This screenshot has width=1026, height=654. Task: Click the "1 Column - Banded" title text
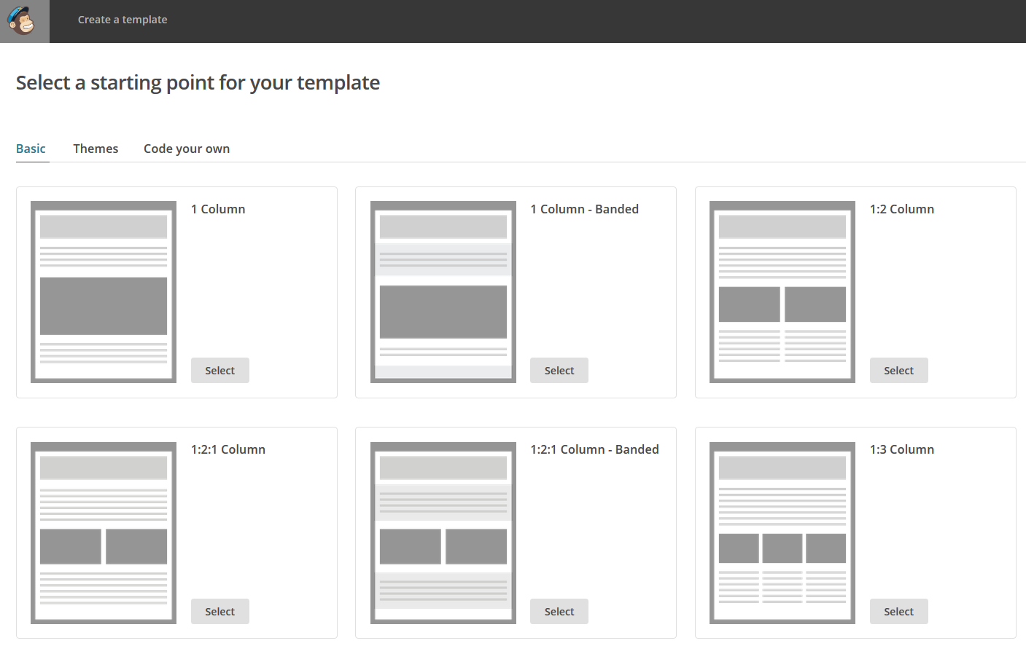[x=585, y=209]
